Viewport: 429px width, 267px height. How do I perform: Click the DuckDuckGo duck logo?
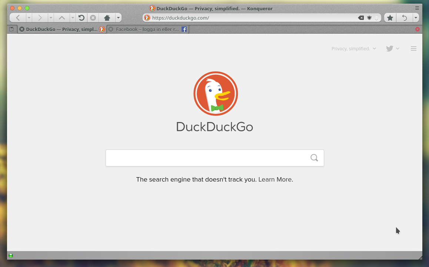(216, 94)
